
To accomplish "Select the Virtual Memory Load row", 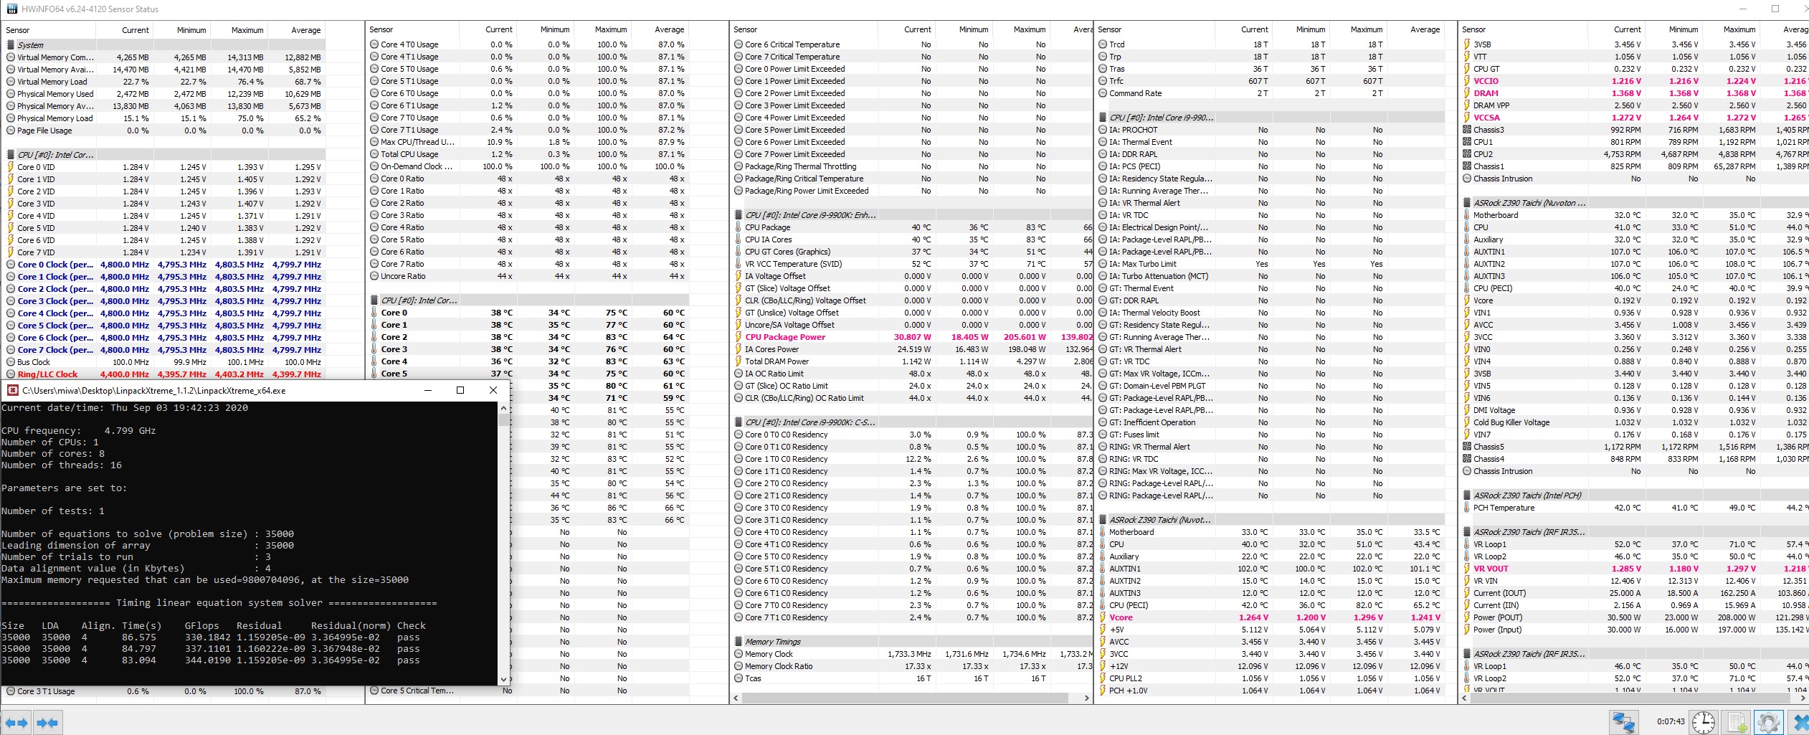I will (x=164, y=82).
